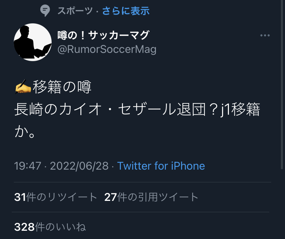Click the j1移籍 text ending the second line

(x=240, y=109)
